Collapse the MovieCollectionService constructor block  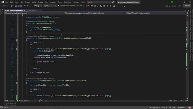[x=17, y=23]
